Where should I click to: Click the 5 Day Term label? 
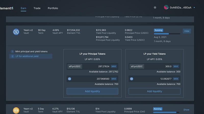41,110
